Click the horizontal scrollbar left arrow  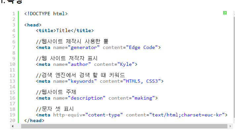[x=13, y=126]
